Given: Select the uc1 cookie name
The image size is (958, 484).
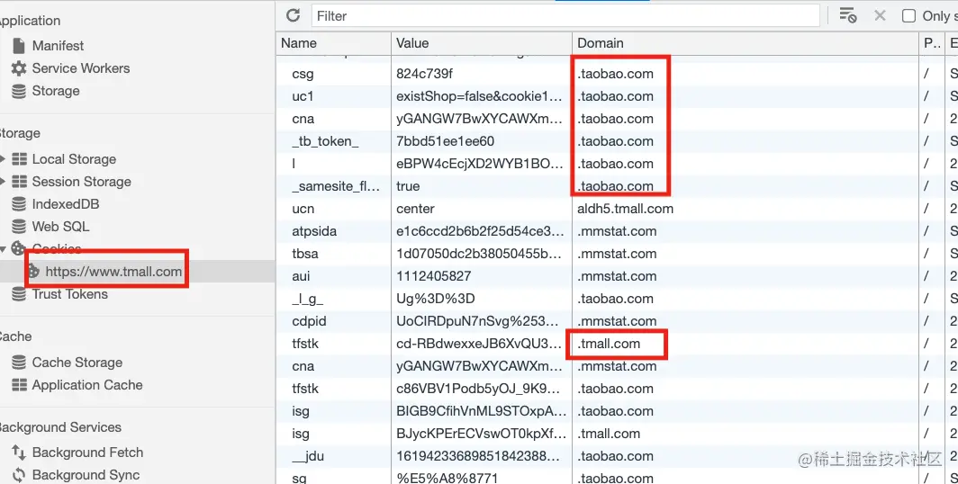Looking at the screenshot, I should tap(303, 96).
